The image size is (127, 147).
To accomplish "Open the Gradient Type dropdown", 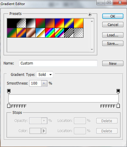I will pyautogui.click(x=45, y=74).
